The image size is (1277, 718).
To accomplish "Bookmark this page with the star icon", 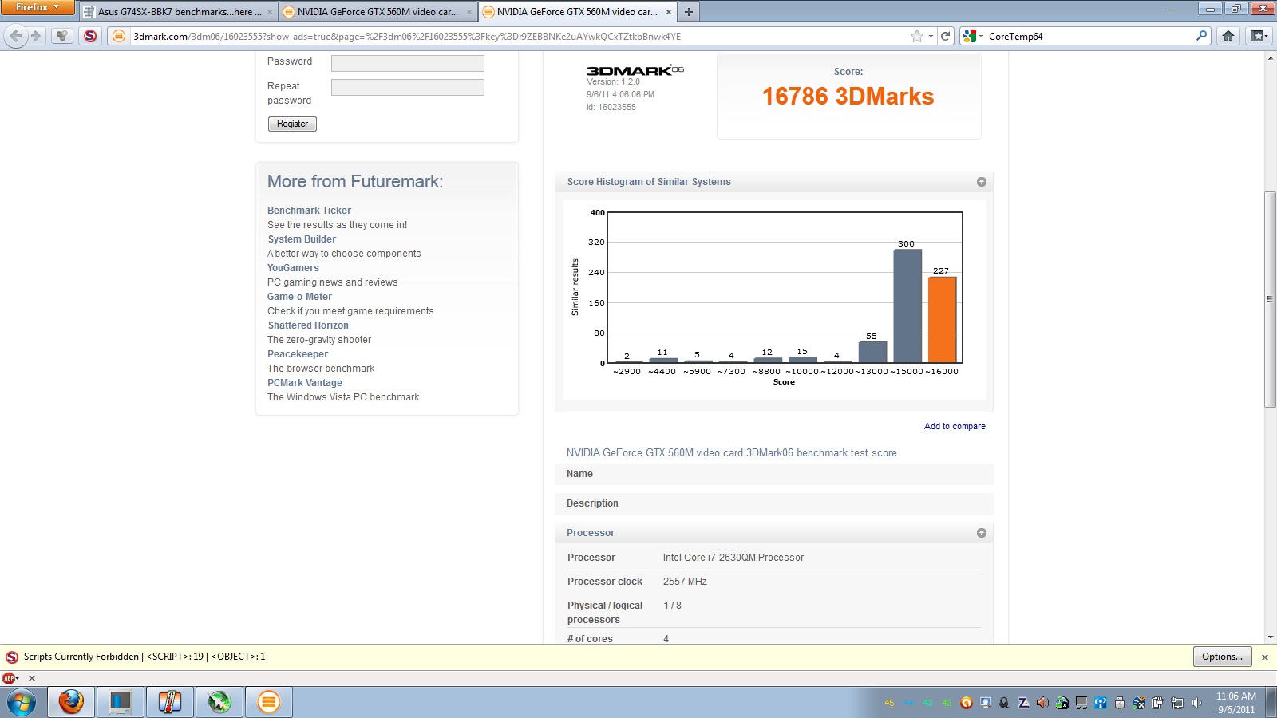I will point(916,36).
